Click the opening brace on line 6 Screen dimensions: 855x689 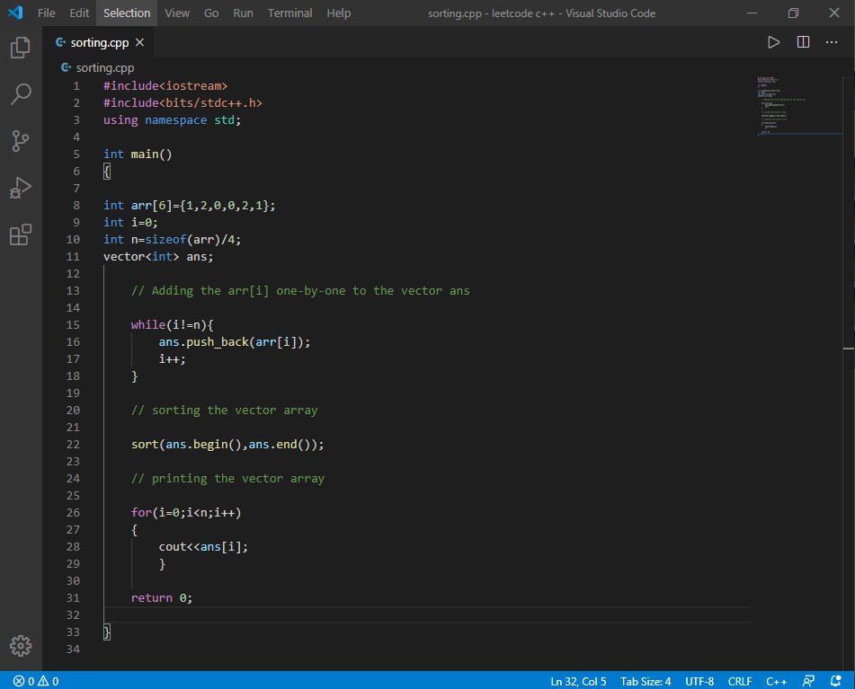pyautogui.click(x=107, y=172)
